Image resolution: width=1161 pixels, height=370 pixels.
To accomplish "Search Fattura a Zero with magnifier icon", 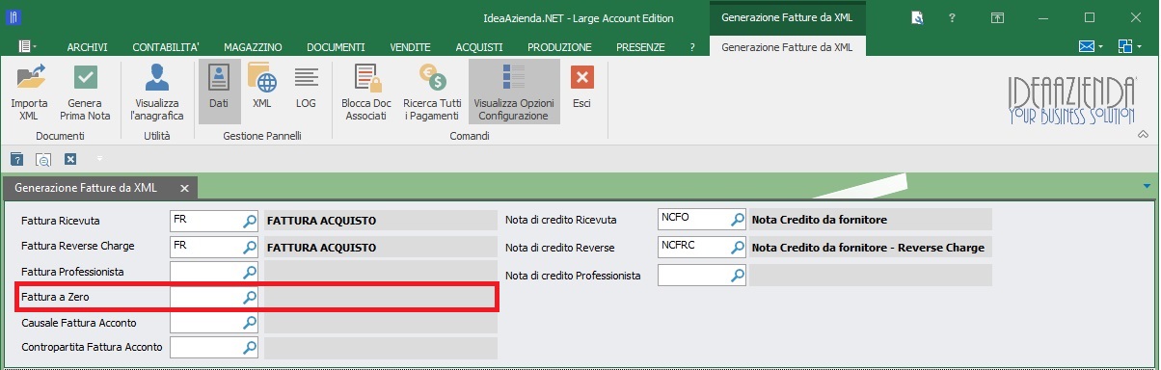I will pos(250,297).
